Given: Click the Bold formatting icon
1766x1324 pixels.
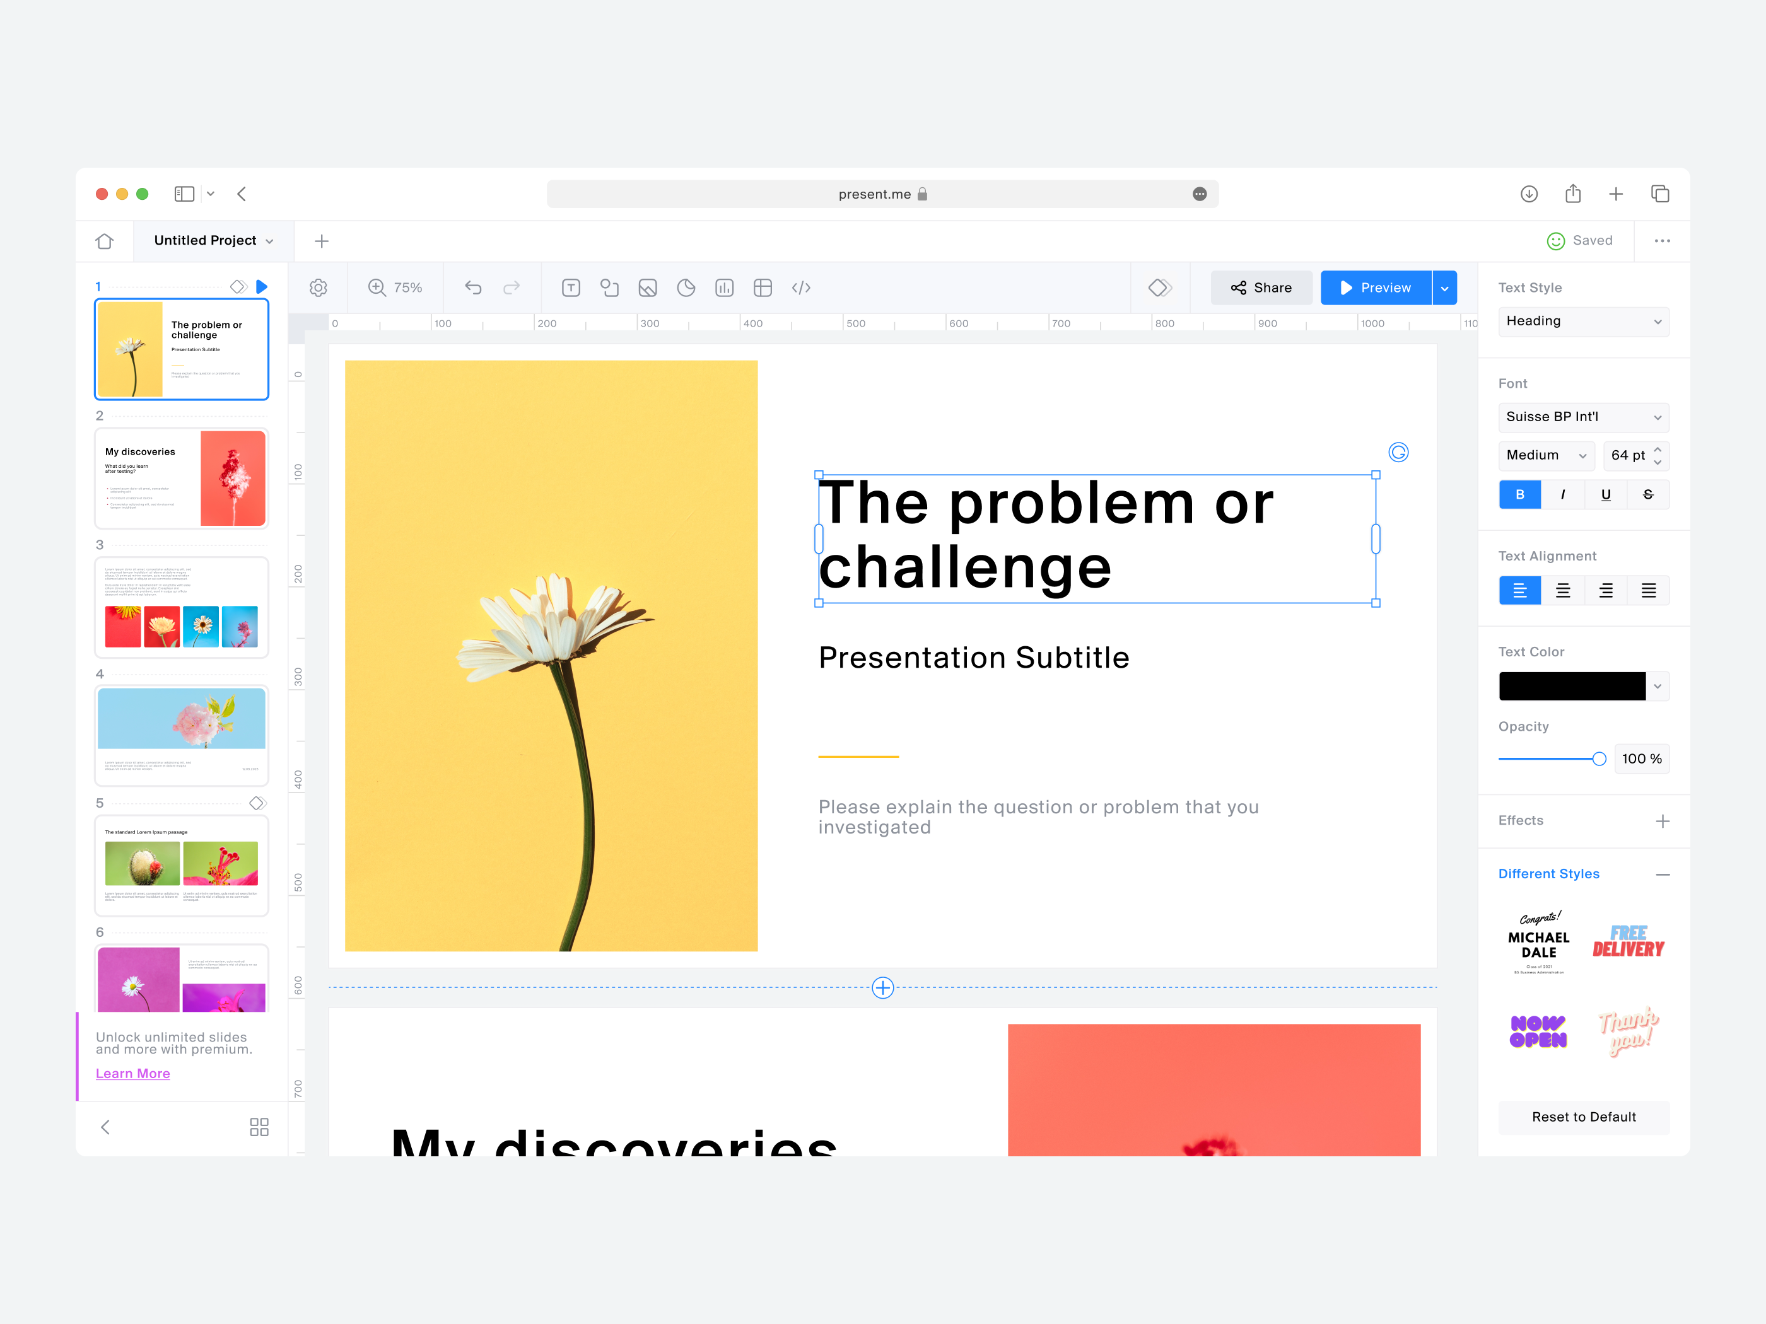Looking at the screenshot, I should click(1520, 494).
